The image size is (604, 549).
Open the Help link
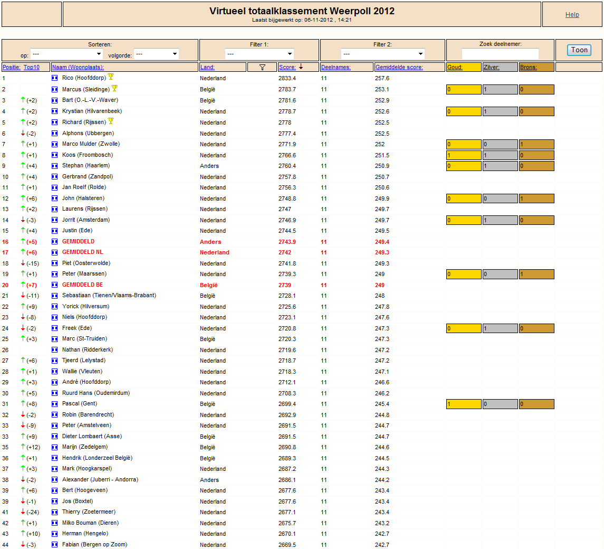point(572,15)
